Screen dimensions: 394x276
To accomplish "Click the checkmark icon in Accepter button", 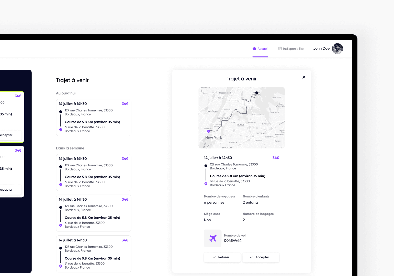I will coord(252,257).
